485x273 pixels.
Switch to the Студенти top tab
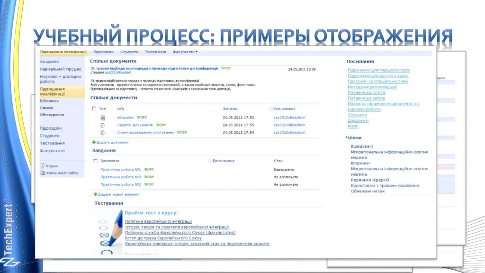pos(129,52)
